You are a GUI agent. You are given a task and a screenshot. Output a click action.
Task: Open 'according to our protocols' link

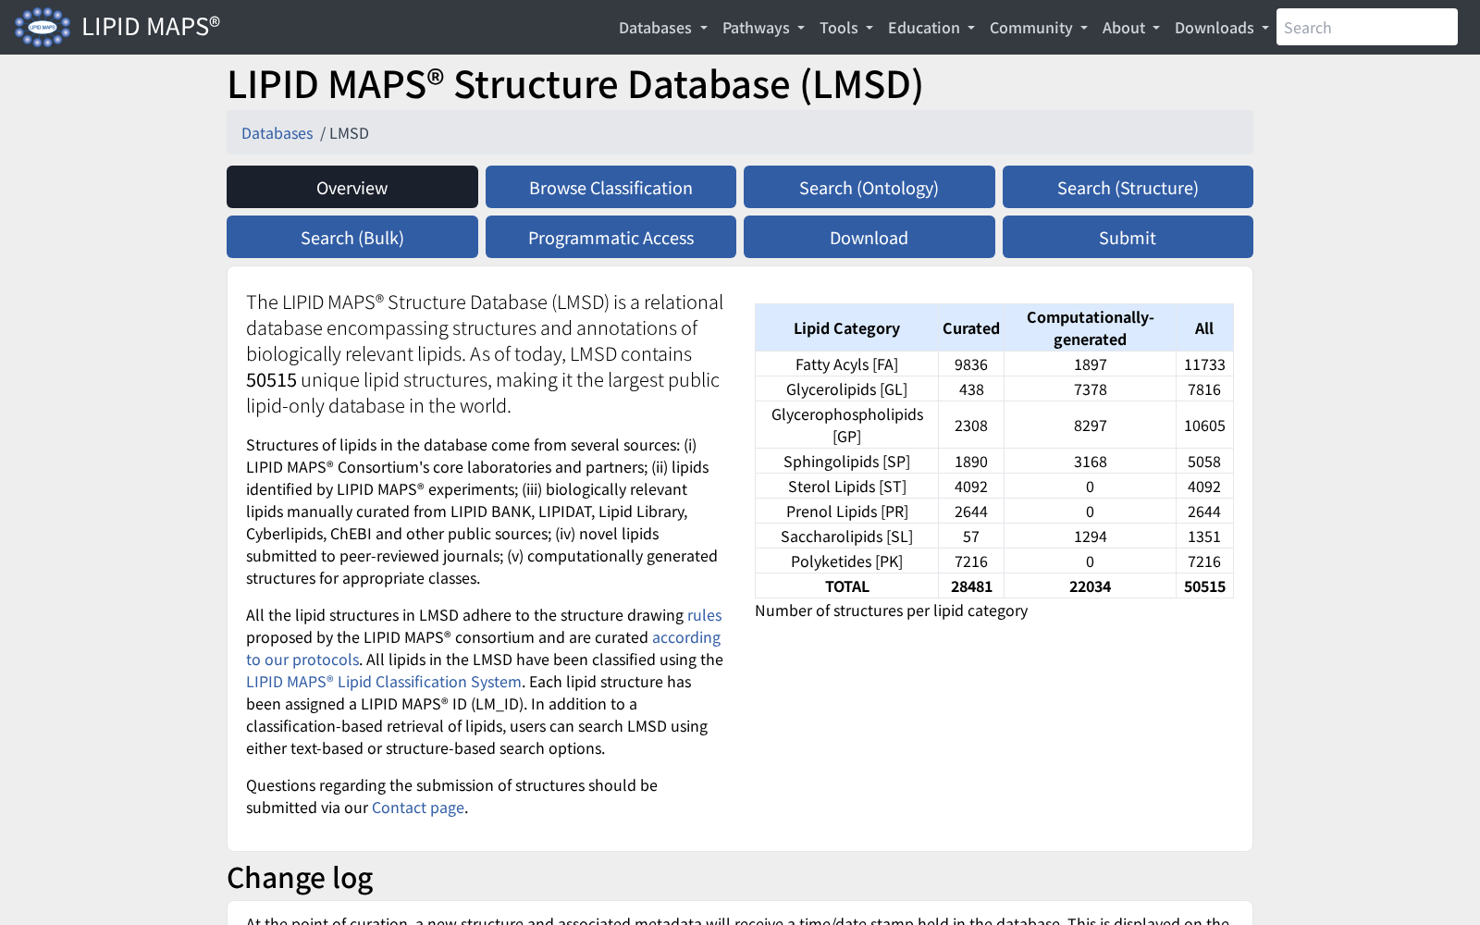click(685, 637)
